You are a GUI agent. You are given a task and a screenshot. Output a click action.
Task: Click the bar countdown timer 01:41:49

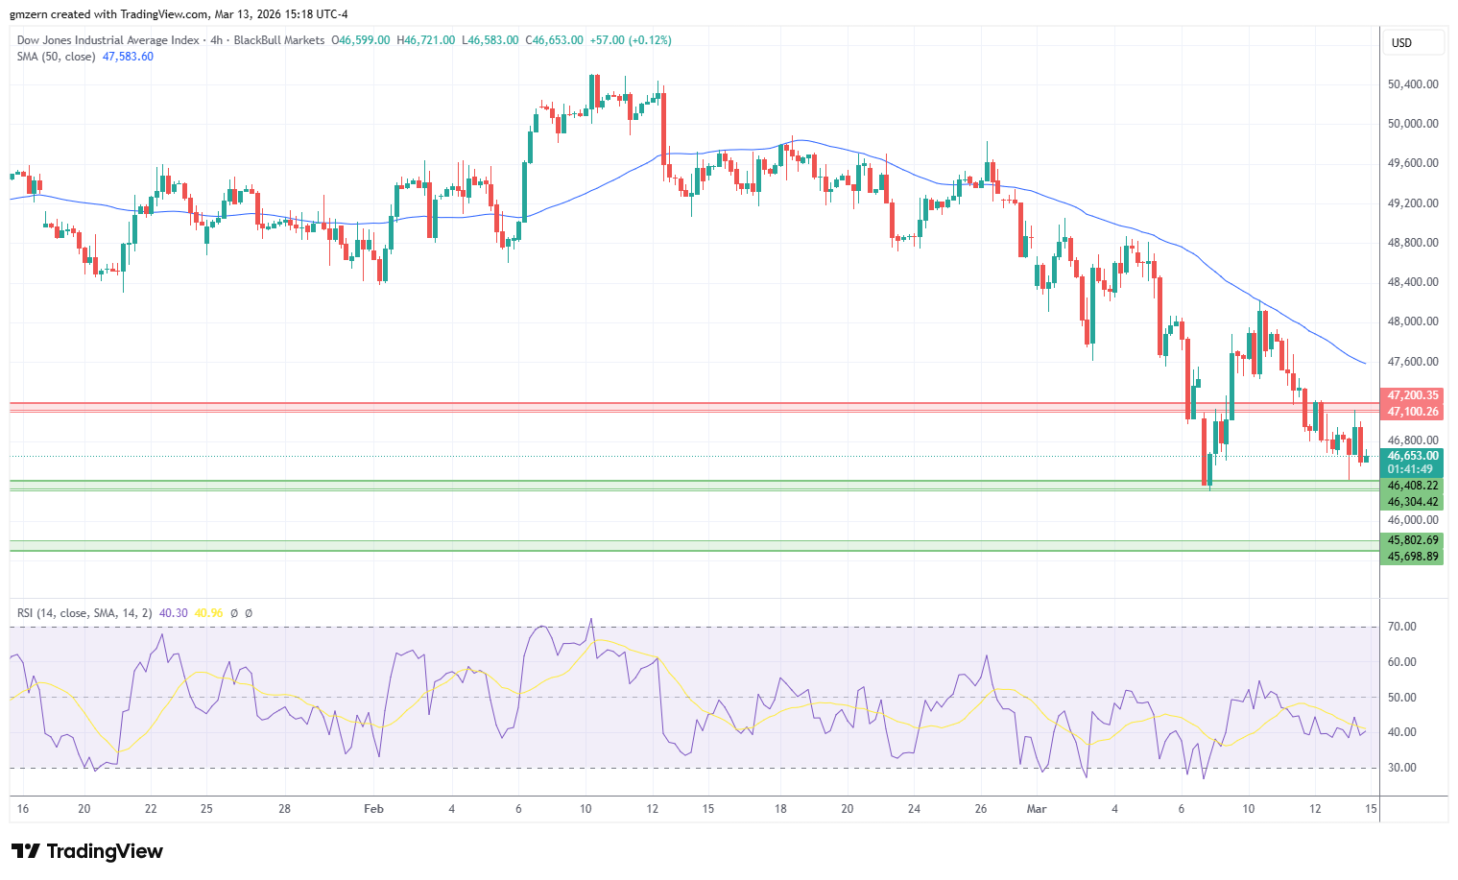pos(1412,469)
